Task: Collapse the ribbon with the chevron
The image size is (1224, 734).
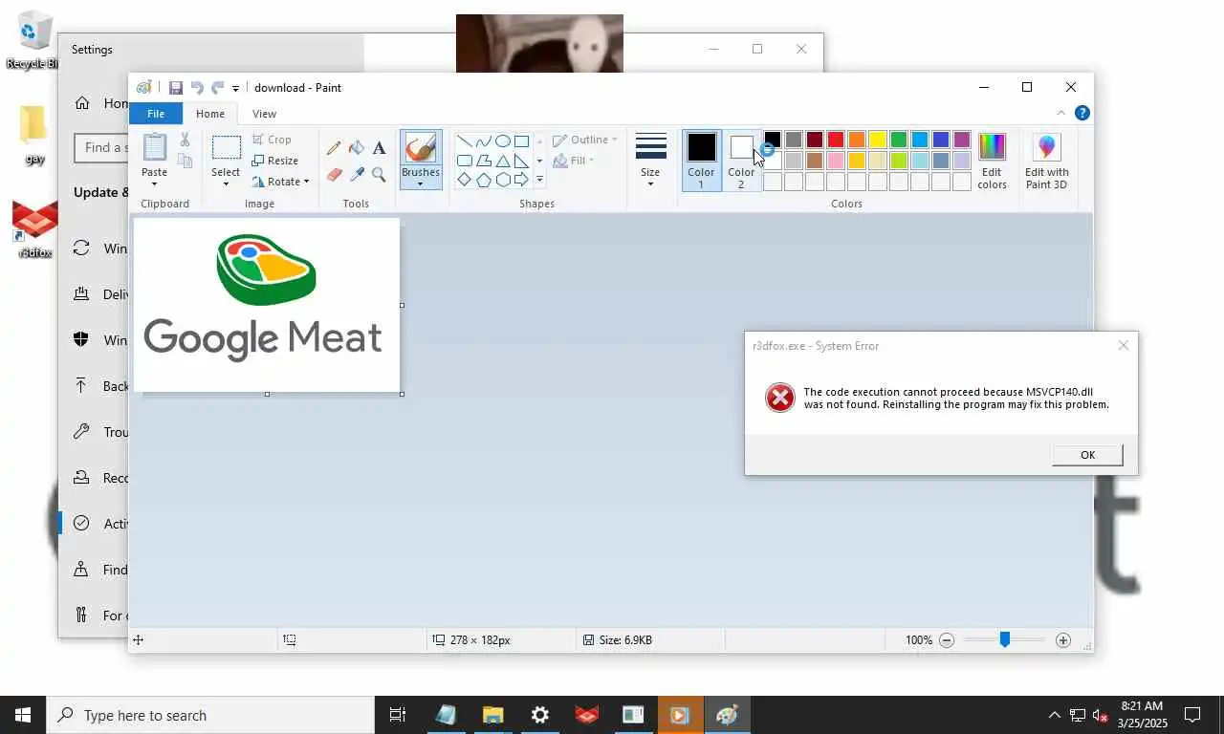Action: tap(1060, 113)
